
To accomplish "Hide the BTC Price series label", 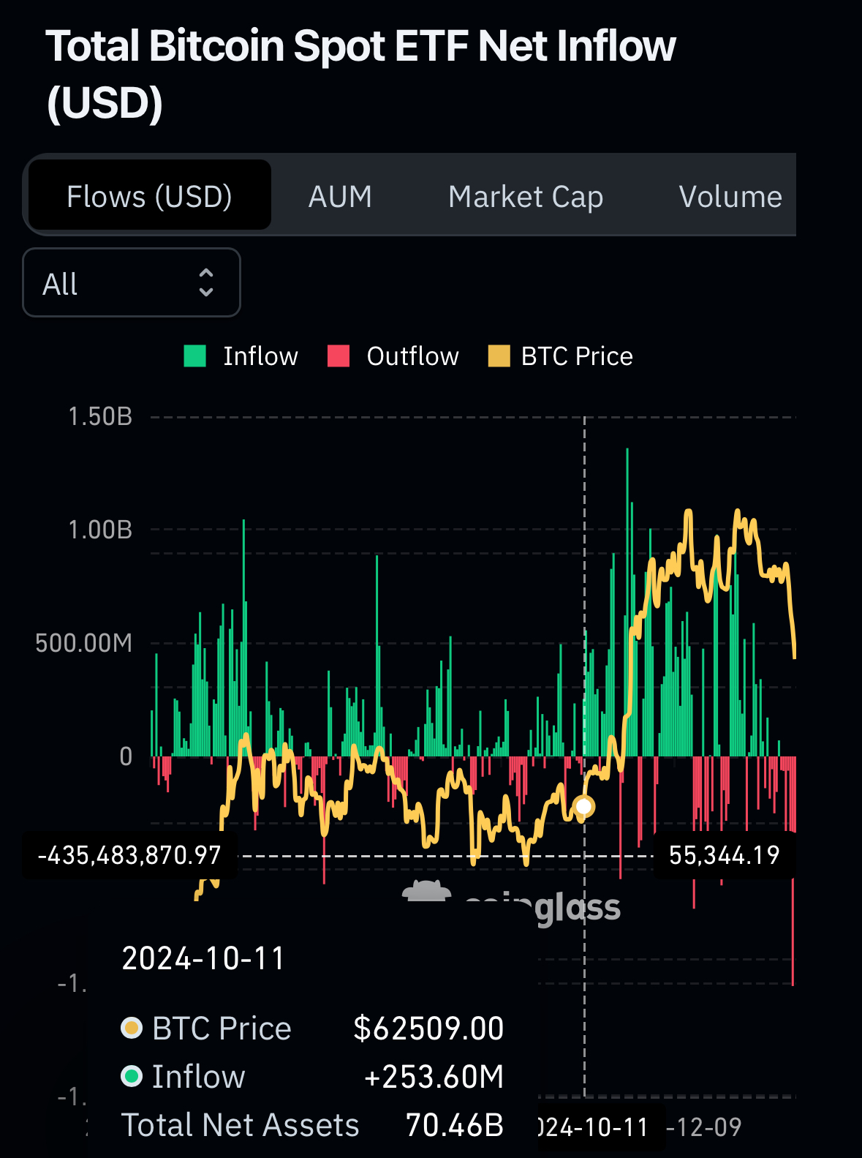I will (577, 356).
